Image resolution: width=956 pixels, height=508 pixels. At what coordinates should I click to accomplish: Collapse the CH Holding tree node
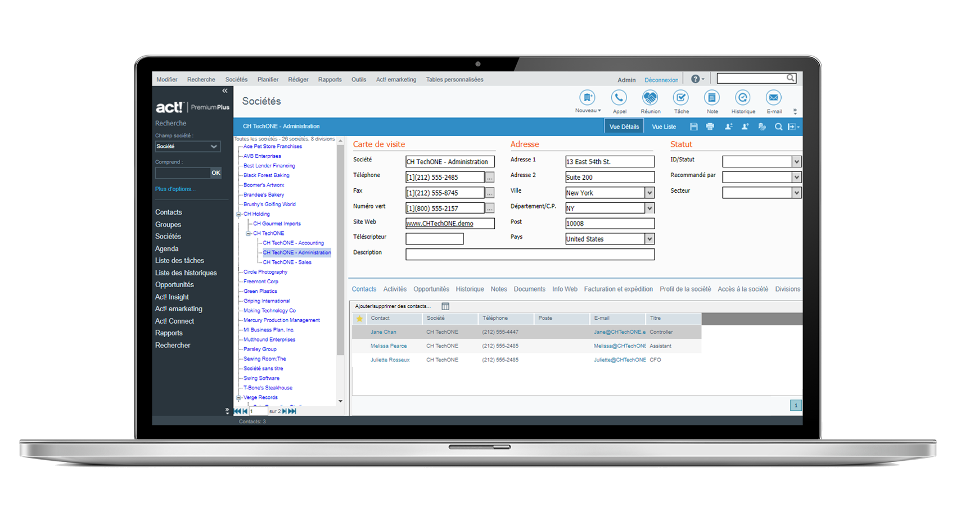[239, 215]
